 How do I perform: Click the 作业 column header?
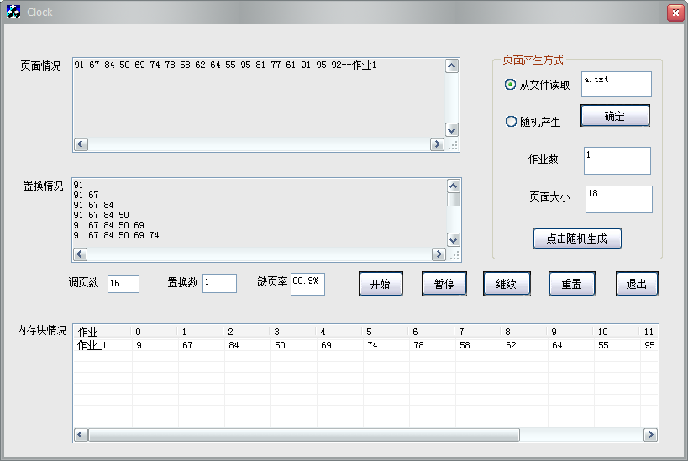pyautogui.click(x=102, y=332)
